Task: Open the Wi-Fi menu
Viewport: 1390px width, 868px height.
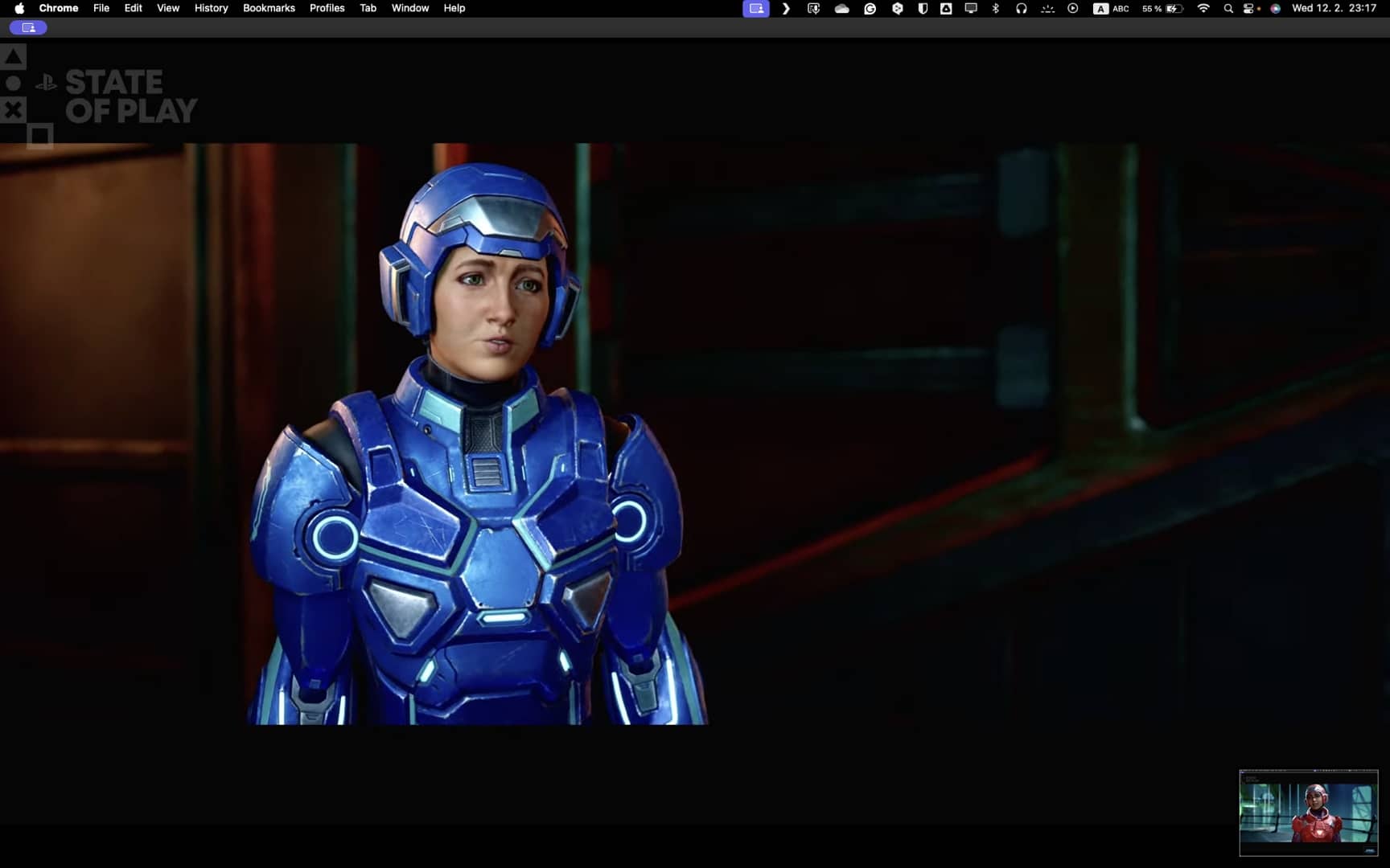Action: 1203,8
